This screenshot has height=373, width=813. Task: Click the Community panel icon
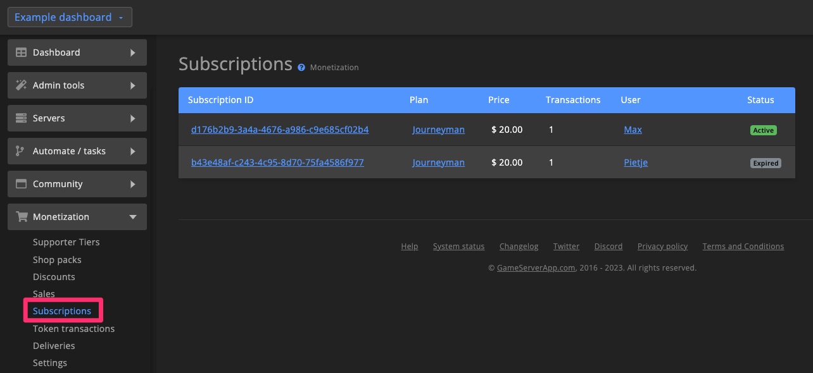[20, 183]
